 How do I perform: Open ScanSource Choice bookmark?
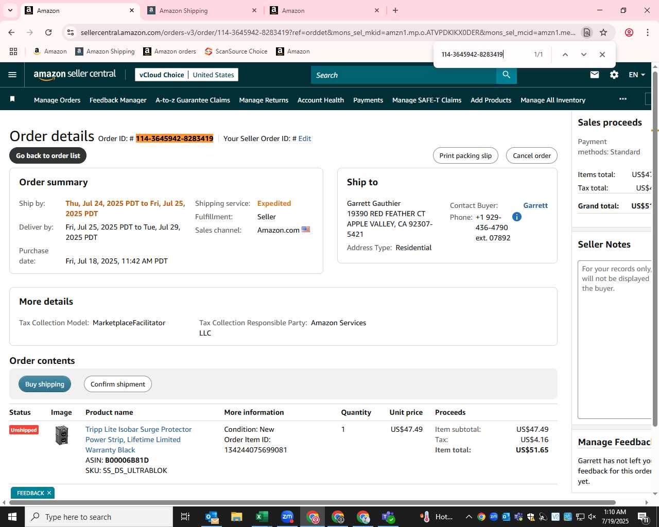[236, 51]
